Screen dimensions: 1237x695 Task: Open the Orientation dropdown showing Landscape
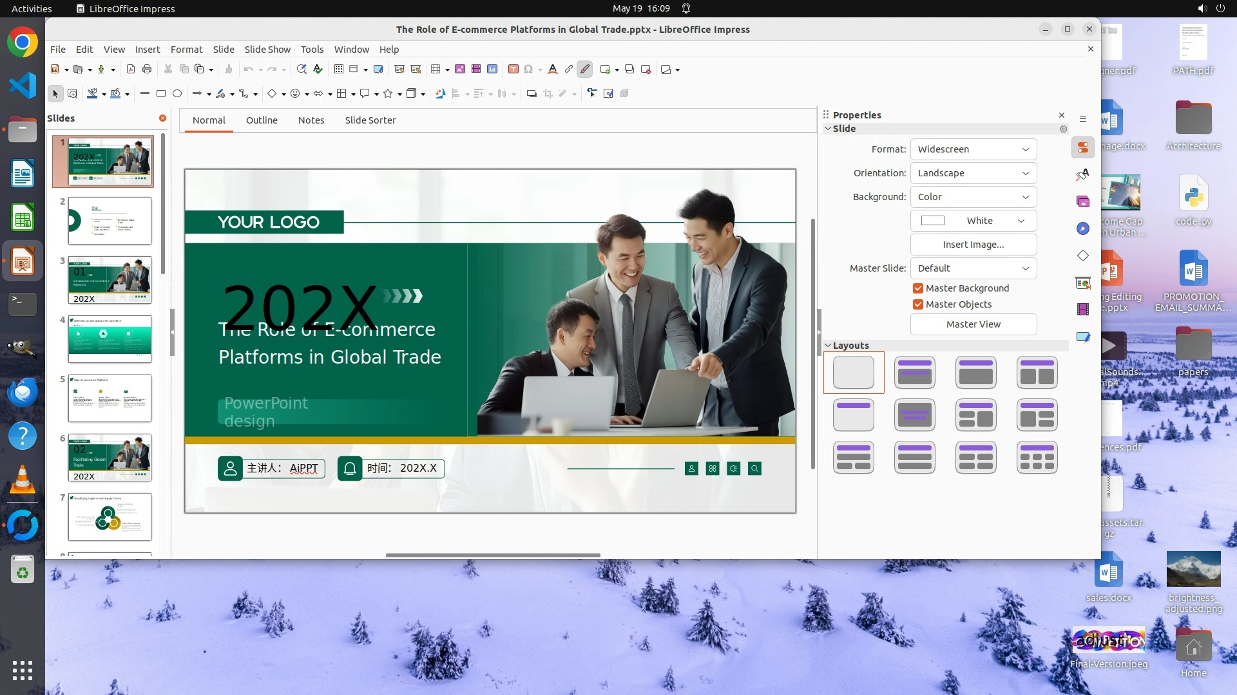tap(973, 173)
